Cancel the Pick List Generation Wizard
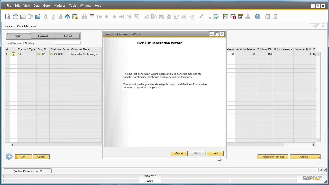Image resolution: width=329 pixels, height=185 pixels. pyautogui.click(x=179, y=153)
